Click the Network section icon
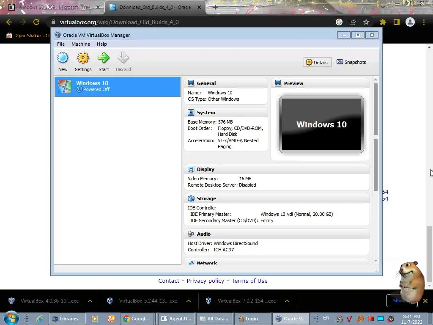Image resolution: width=433 pixels, height=325 pixels. 191,262
